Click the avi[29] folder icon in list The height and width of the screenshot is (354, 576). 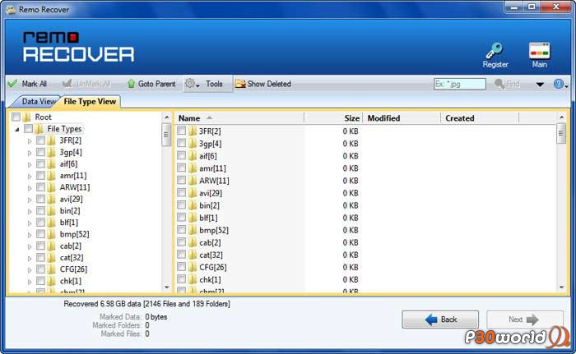[x=193, y=193]
